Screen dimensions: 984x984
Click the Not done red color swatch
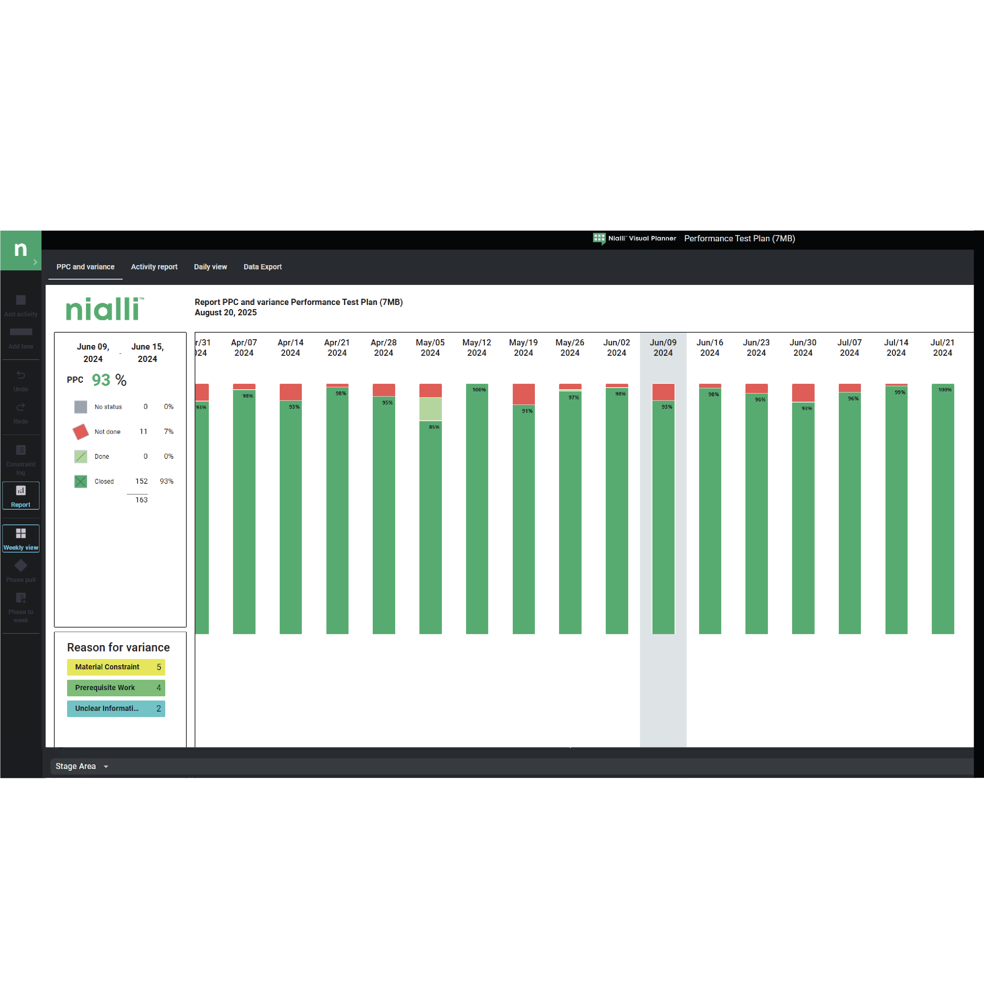tap(80, 431)
